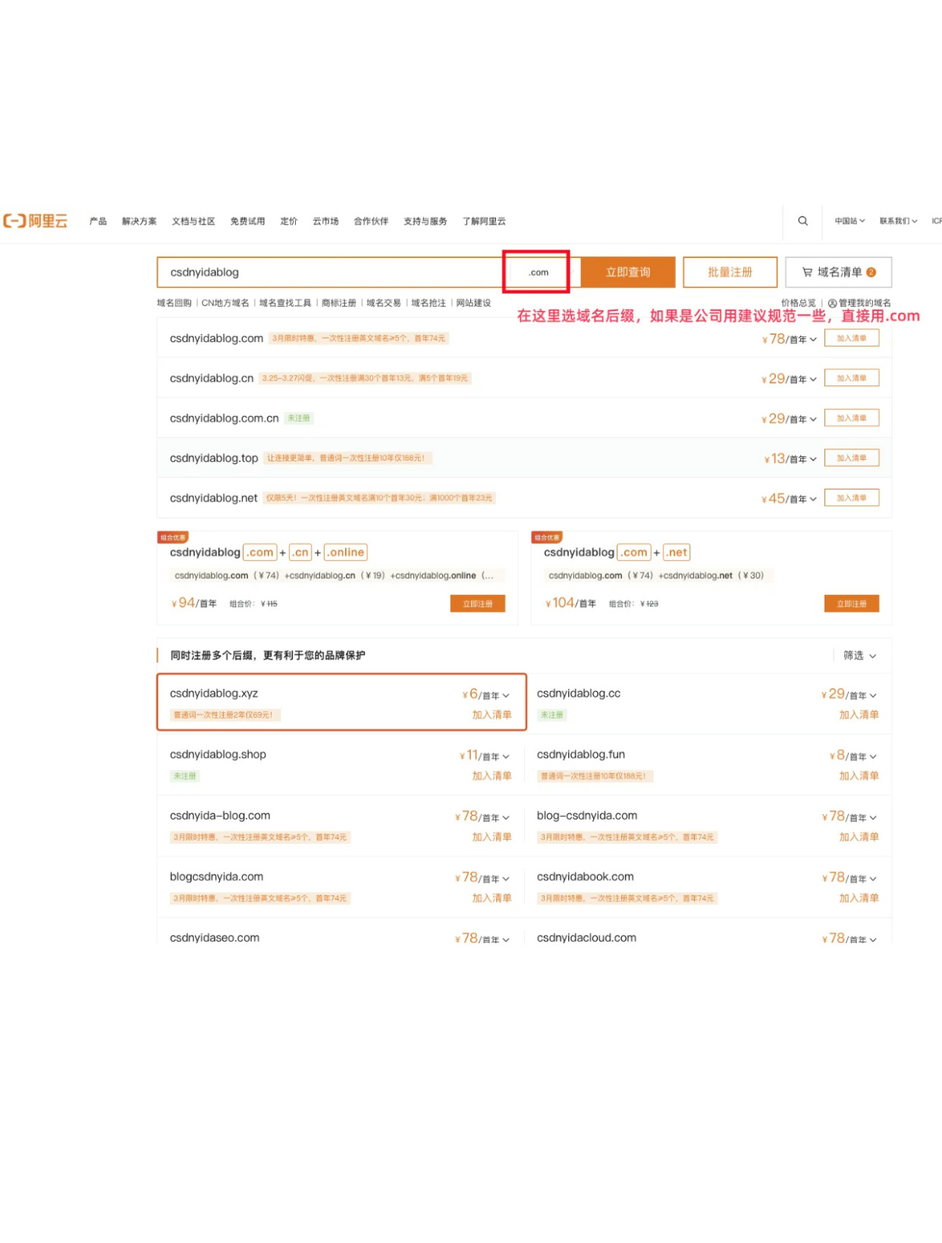
Task: Open 管理我的域名 link
Action: pos(859,303)
